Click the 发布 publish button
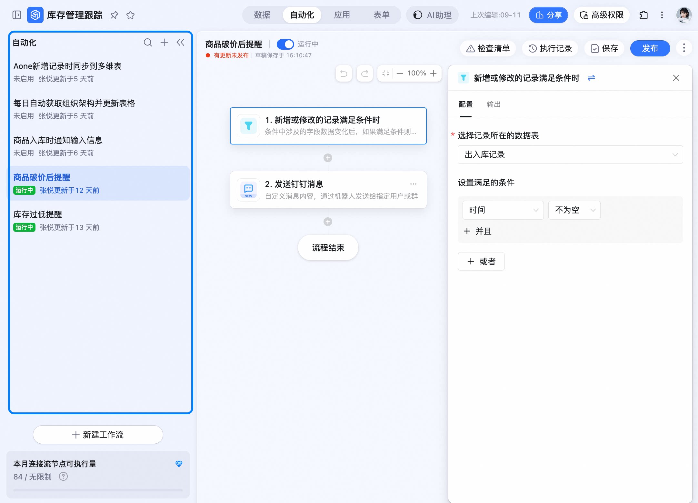This screenshot has height=503, width=698. 650,48
